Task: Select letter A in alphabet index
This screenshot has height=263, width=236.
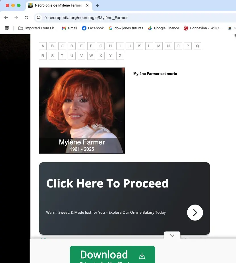Action: coord(43,46)
